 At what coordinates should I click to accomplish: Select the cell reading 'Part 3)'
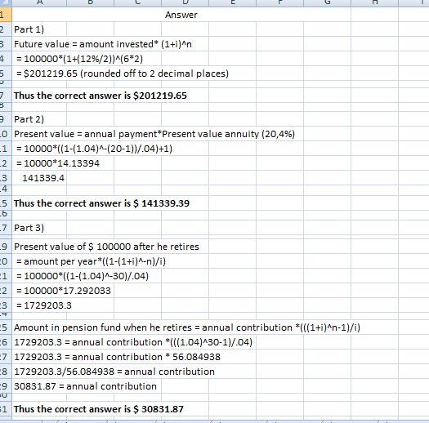pos(29,228)
